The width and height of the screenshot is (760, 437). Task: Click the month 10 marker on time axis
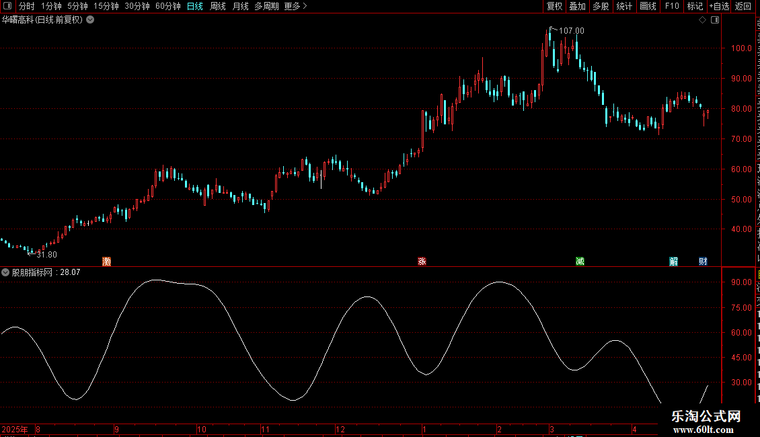(202, 429)
